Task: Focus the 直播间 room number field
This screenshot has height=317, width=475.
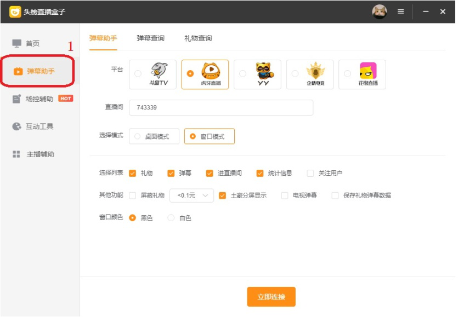Action: 221,107
